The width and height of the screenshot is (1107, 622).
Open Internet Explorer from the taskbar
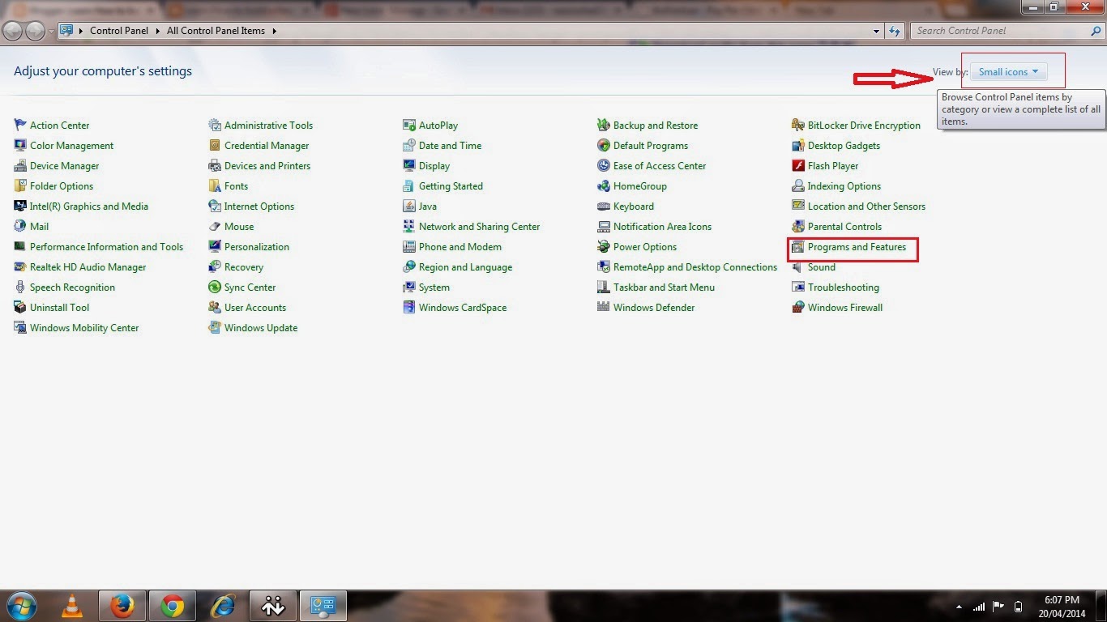click(x=223, y=606)
